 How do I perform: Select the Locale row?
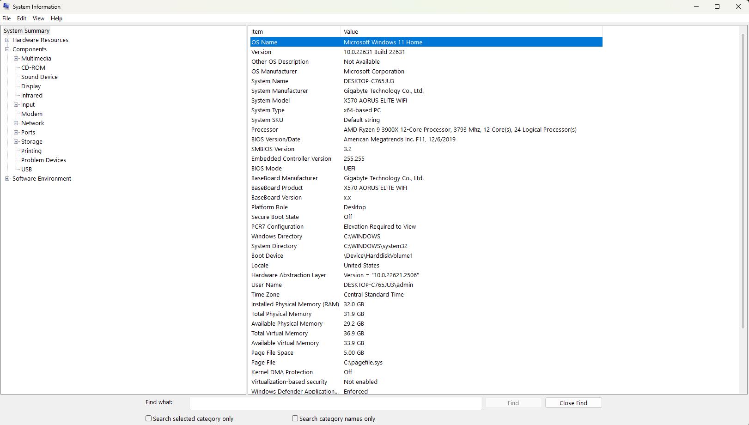coord(426,265)
